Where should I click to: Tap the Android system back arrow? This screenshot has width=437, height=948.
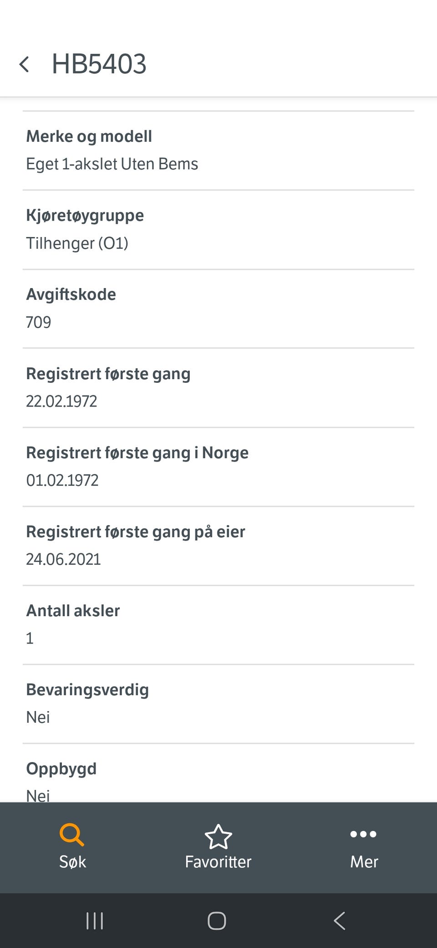(x=340, y=921)
